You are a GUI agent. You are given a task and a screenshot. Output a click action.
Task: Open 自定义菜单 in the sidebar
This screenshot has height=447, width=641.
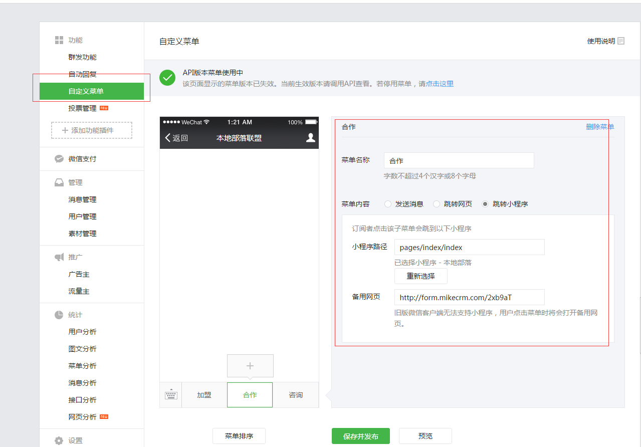click(92, 91)
